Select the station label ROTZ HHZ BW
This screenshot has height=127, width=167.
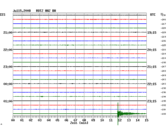pyautogui.click(x=46, y=11)
